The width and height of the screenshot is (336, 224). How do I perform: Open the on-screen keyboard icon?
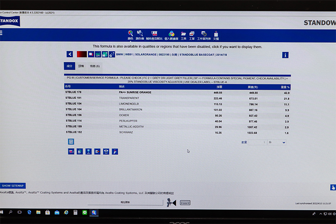(x=185, y=203)
